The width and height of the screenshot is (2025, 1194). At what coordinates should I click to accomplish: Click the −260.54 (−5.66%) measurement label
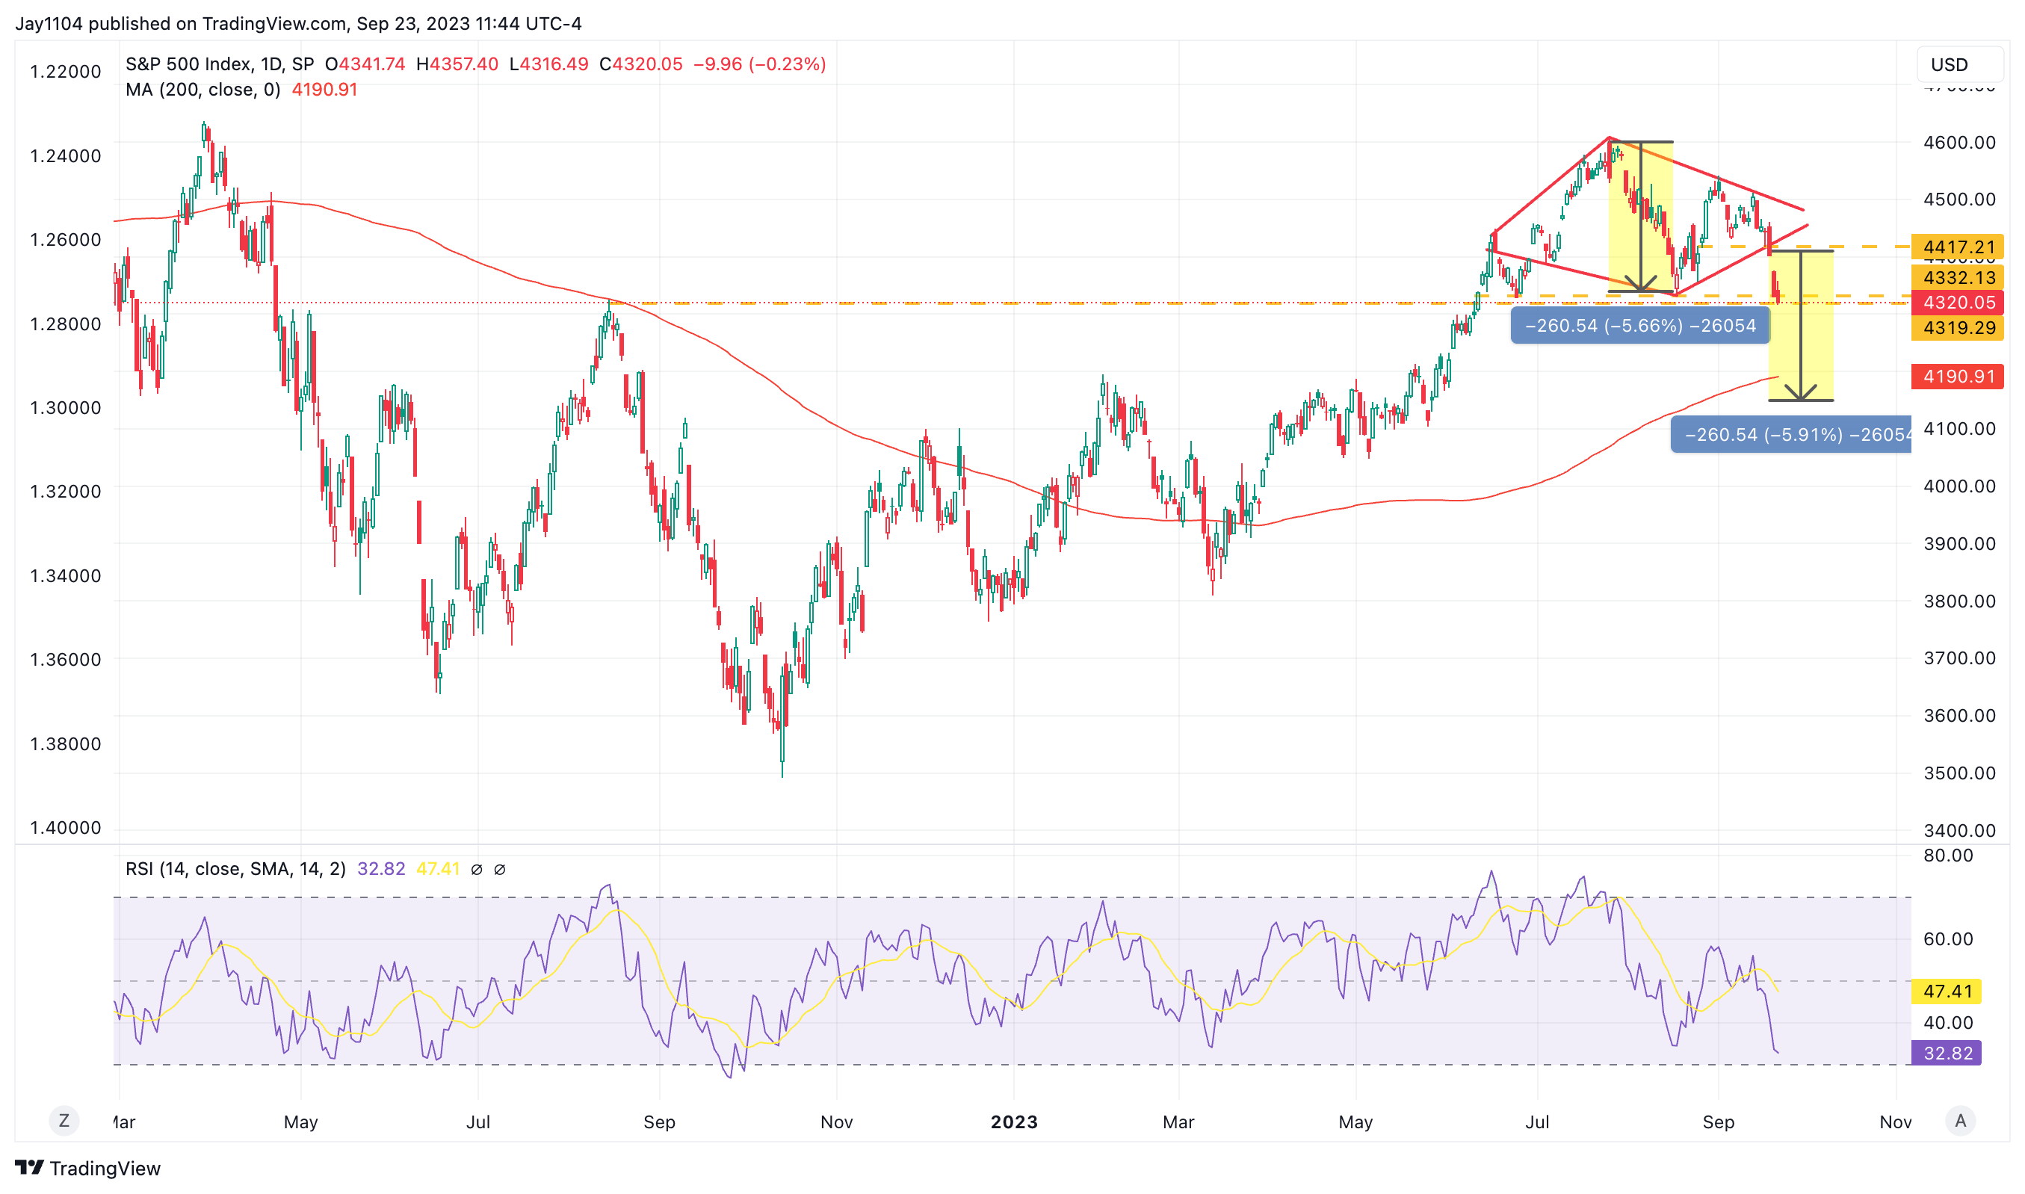(1639, 326)
